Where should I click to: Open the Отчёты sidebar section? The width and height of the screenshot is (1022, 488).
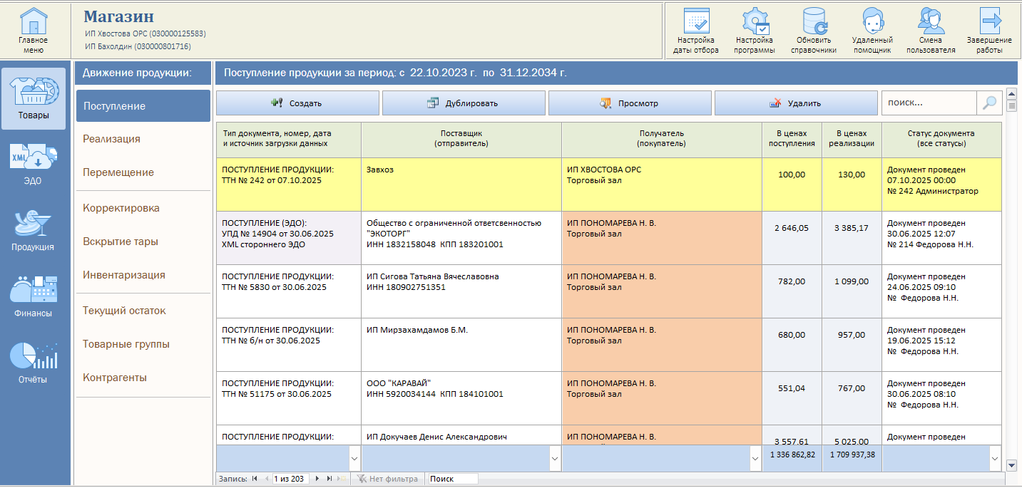tap(33, 362)
